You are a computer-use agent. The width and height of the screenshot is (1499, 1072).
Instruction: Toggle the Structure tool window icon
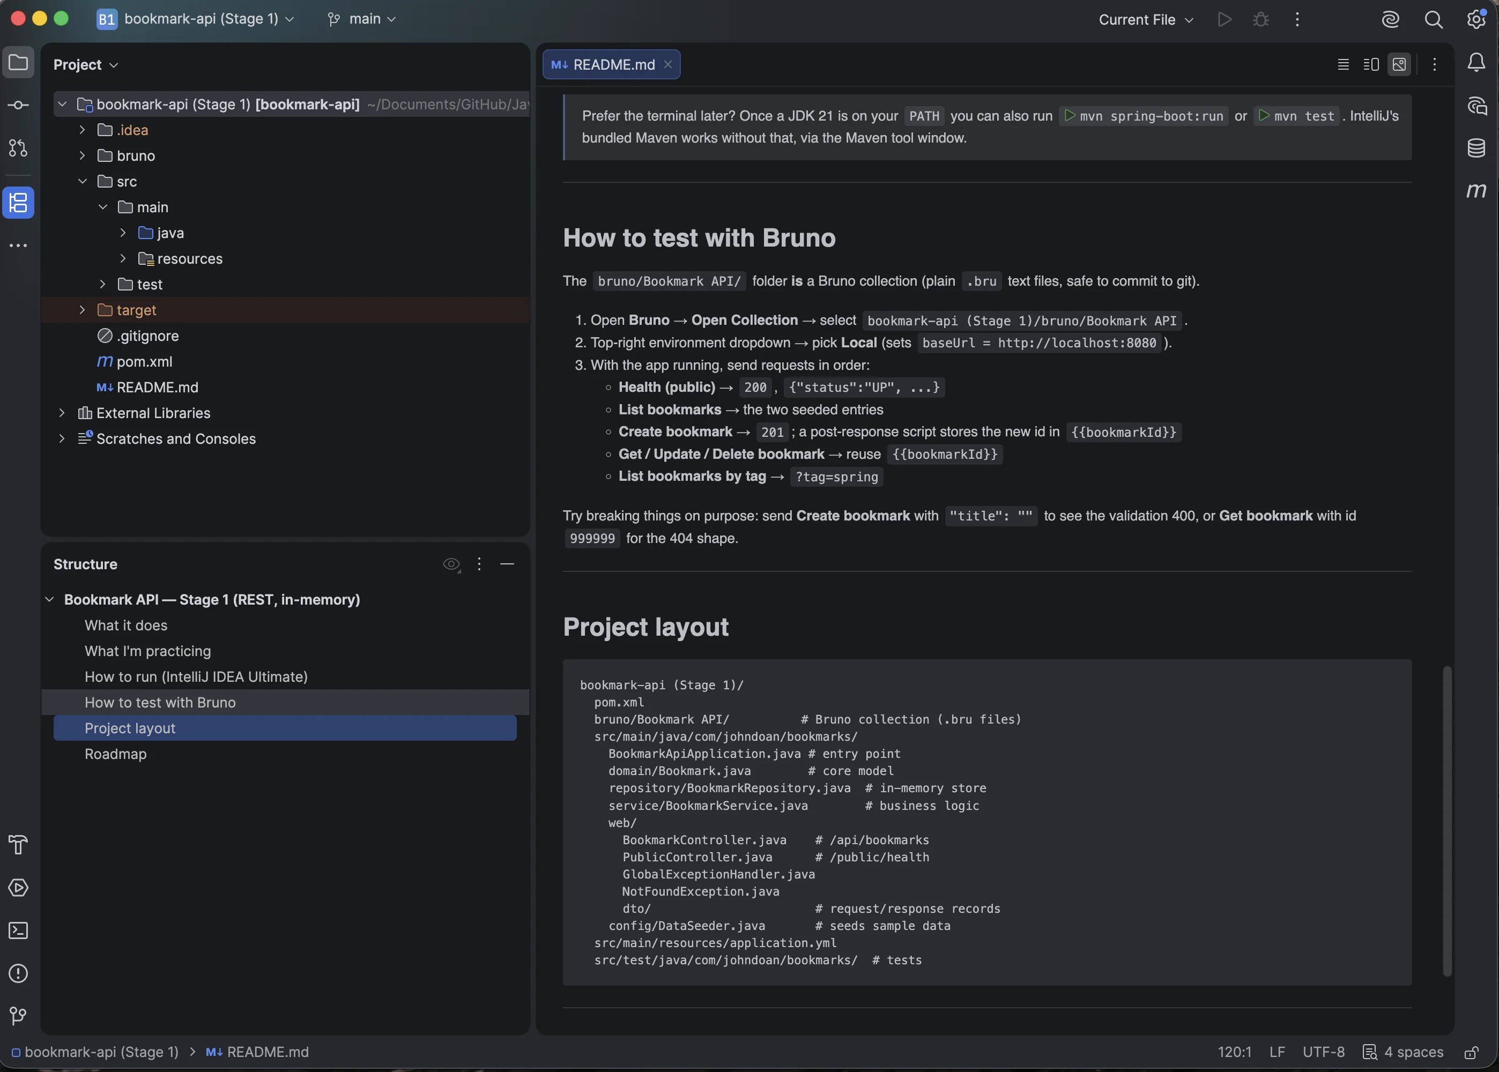click(18, 203)
